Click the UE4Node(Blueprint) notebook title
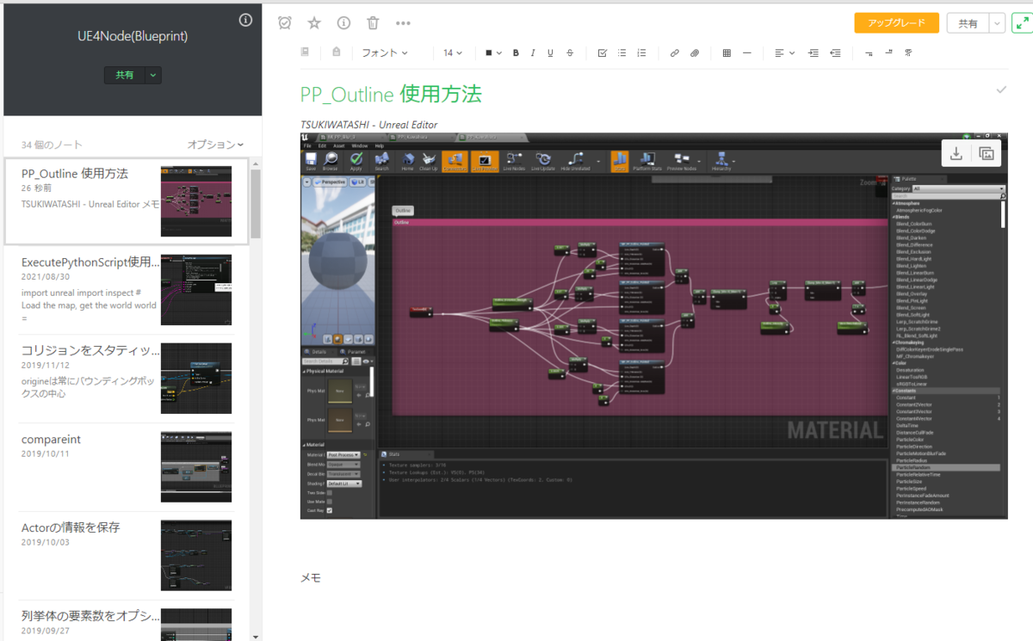 click(x=133, y=36)
